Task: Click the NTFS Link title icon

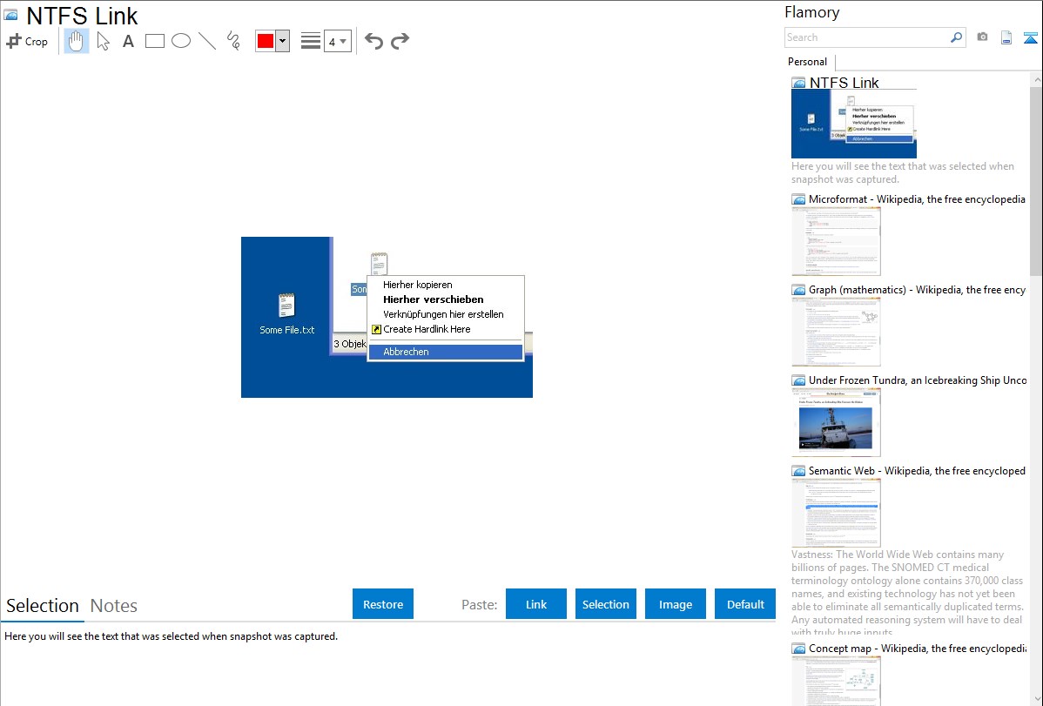Action: coord(10,15)
